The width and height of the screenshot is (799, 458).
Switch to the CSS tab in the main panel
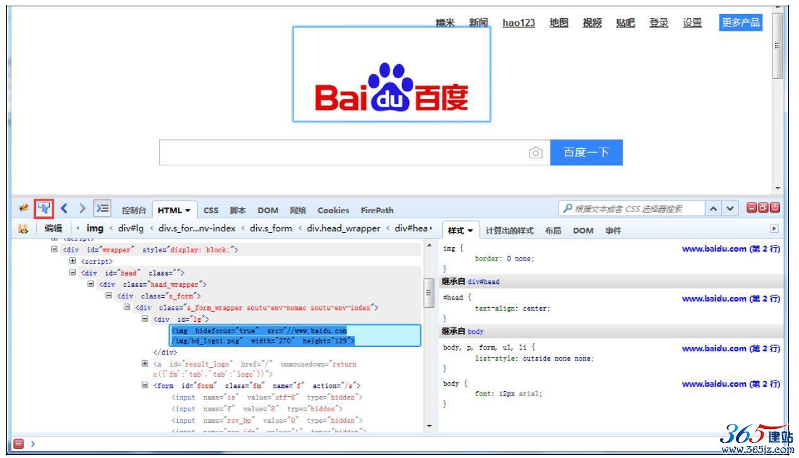[x=211, y=210]
